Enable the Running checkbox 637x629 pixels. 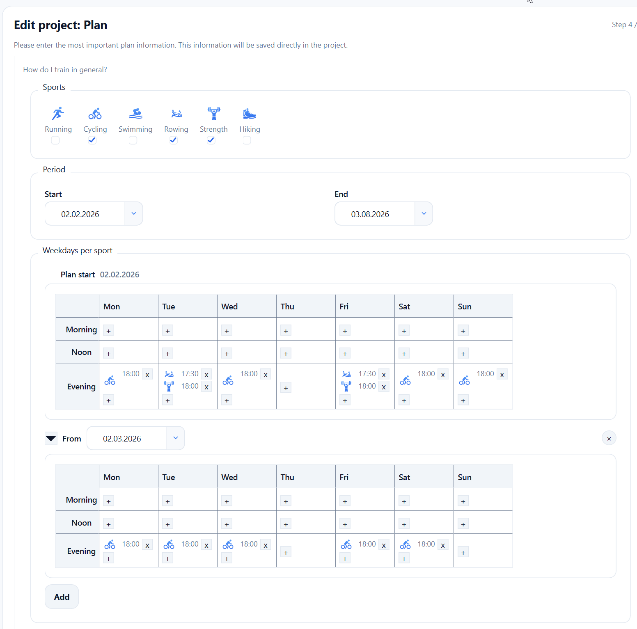(55, 140)
